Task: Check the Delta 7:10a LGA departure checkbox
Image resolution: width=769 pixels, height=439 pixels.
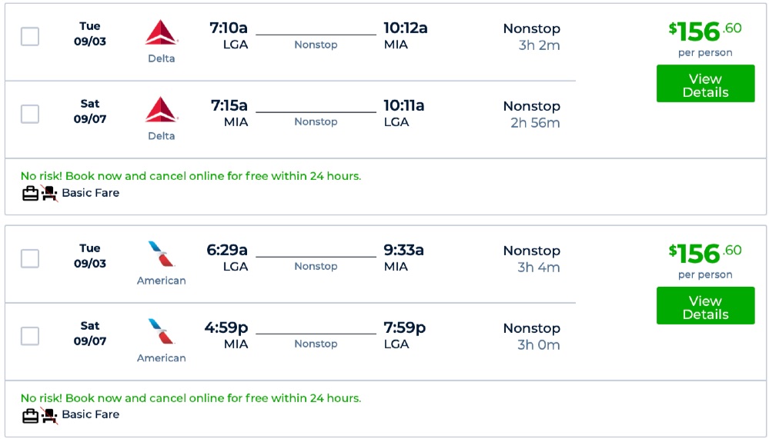Action: 30,36
